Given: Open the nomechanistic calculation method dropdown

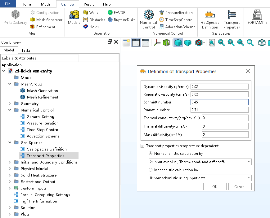Looking at the screenshot, I should click(x=200, y=162).
